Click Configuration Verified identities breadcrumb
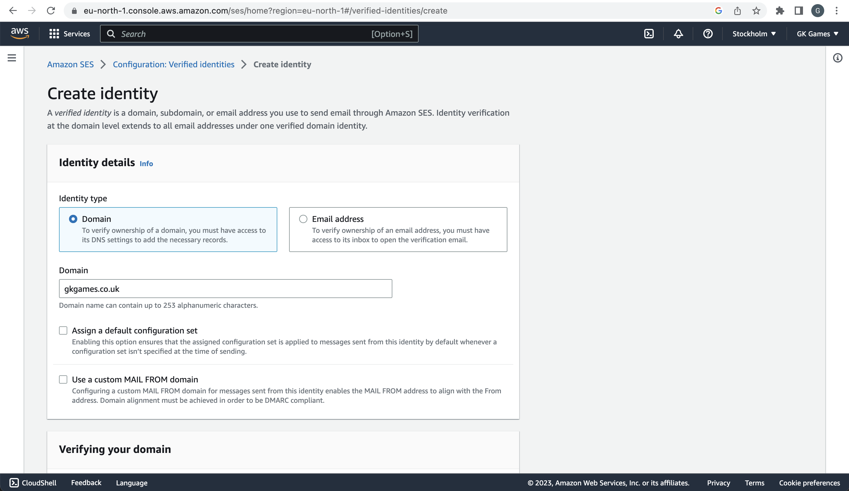Viewport: 849px width, 491px height. click(173, 64)
